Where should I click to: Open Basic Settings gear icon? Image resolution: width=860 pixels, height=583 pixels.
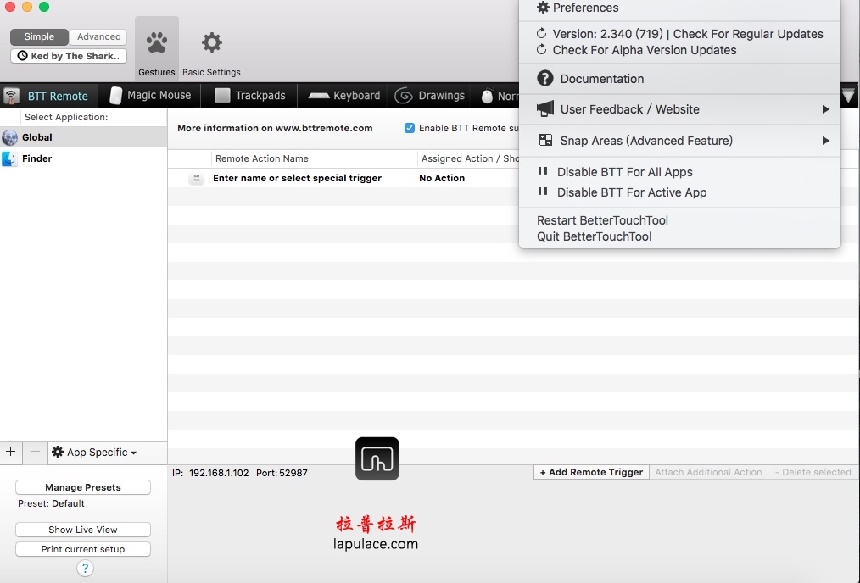click(212, 42)
